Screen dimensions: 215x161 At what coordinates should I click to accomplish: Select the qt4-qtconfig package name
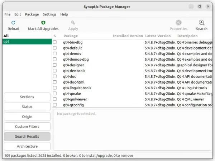[73, 105]
